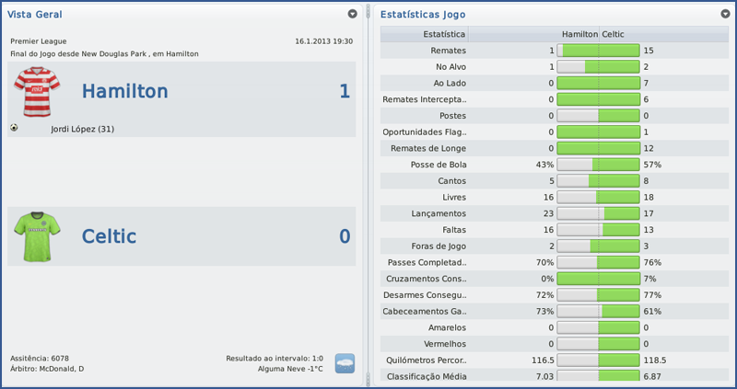
Task: Click the Celtic green kit icon
Action: coord(37,236)
